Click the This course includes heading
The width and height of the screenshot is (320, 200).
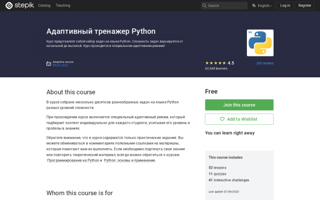click(x=226, y=157)
